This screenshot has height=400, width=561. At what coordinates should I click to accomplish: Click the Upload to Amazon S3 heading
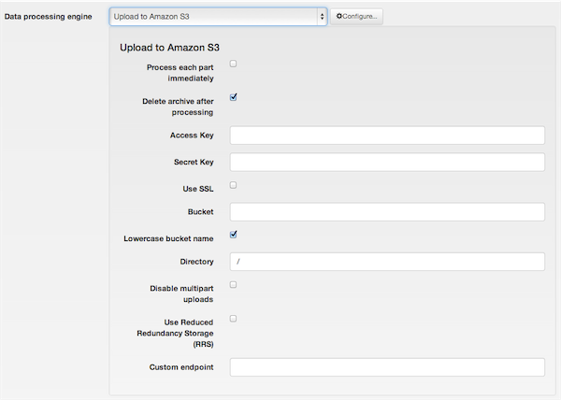[169, 48]
